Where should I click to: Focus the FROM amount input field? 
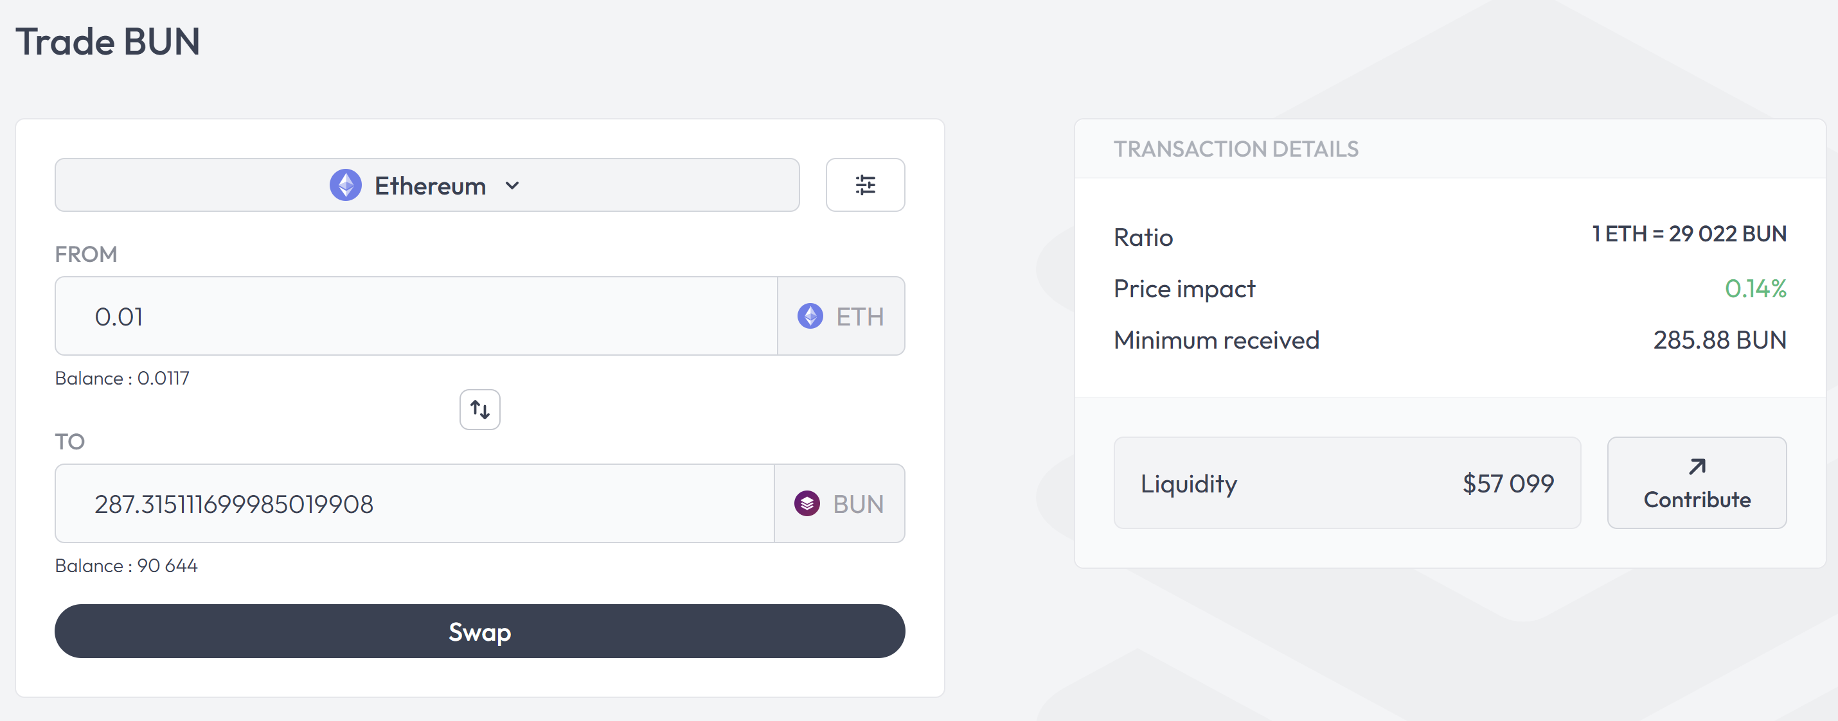pyautogui.click(x=415, y=316)
